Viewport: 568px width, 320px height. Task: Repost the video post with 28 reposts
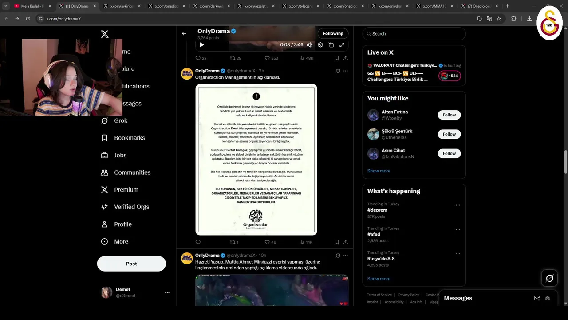235,58
